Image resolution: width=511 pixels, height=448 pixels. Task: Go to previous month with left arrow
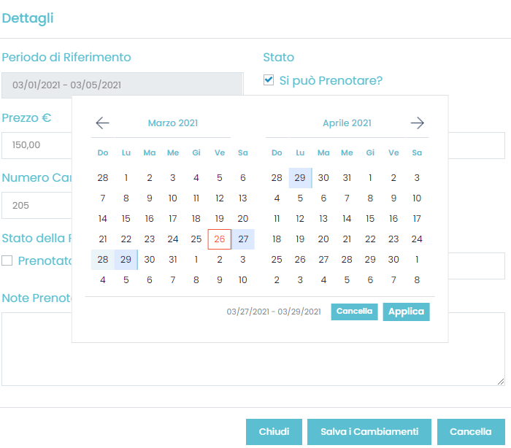(102, 123)
